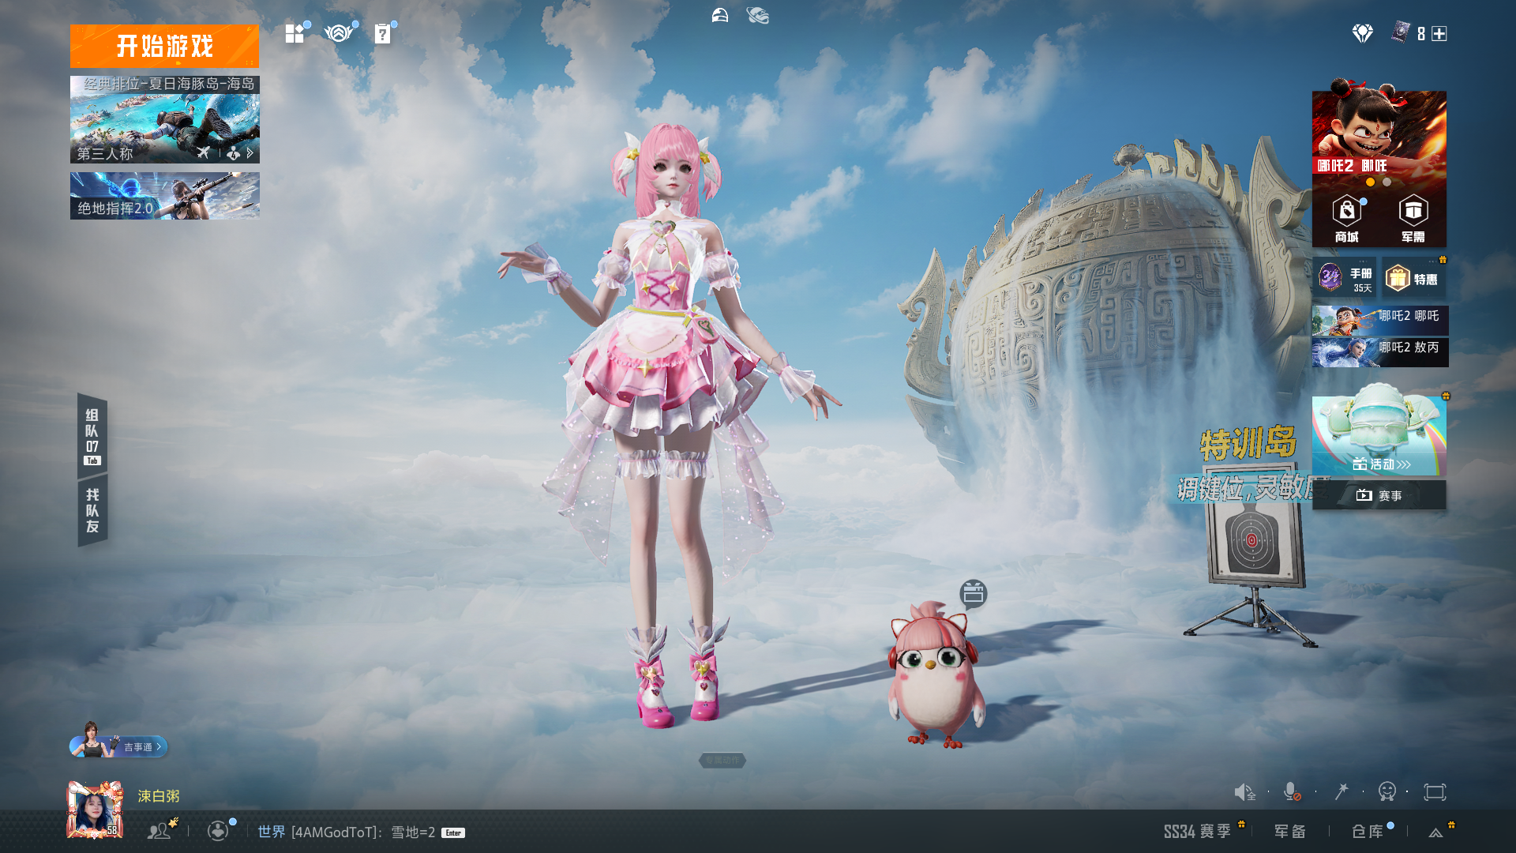Open the 商城 shop icon
Screen dimensions: 1516x853
tap(1347, 219)
